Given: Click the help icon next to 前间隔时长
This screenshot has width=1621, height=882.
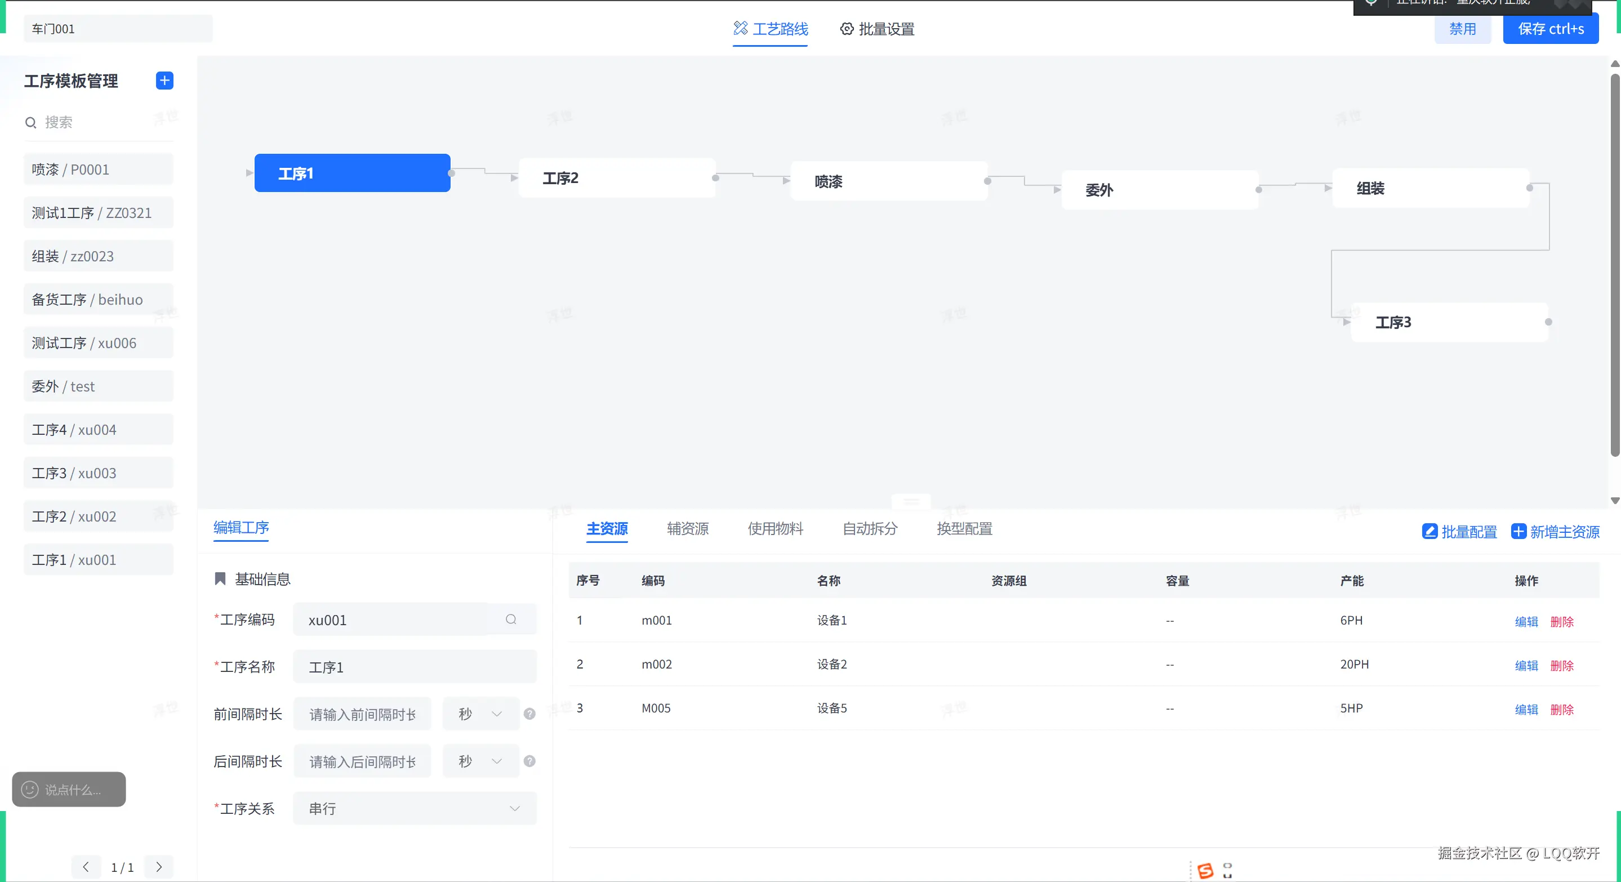Looking at the screenshot, I should (530, 714).
